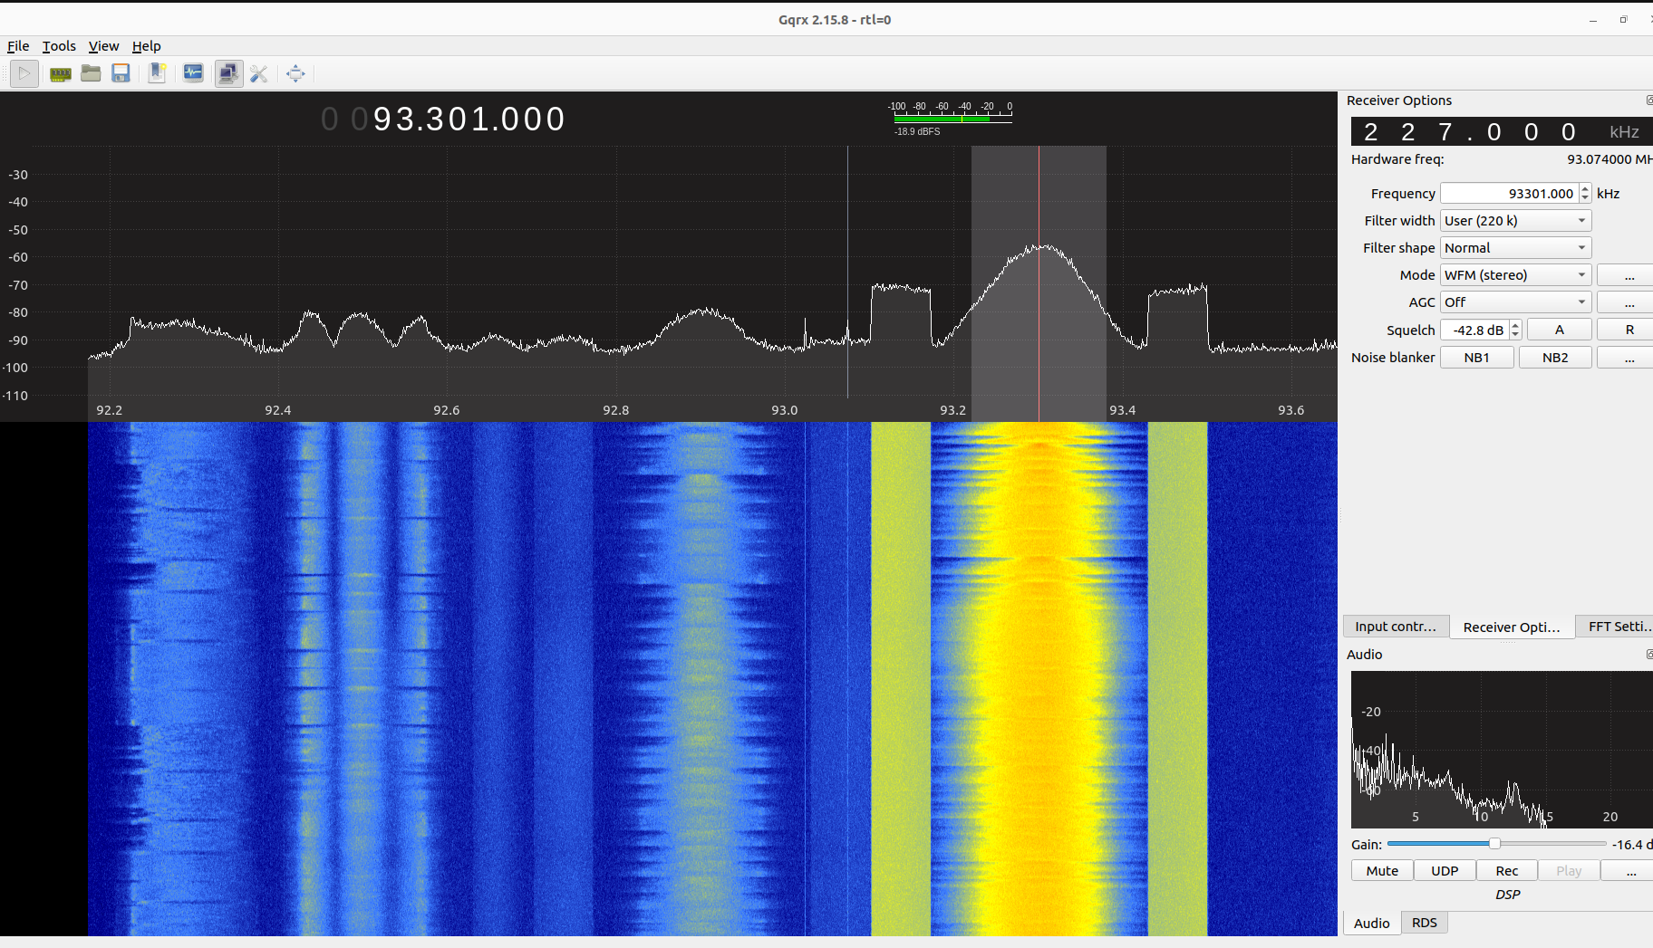Increase squelch level with up arrow
This screenshot has width=1653, height=948.
tap(1515, 325)
